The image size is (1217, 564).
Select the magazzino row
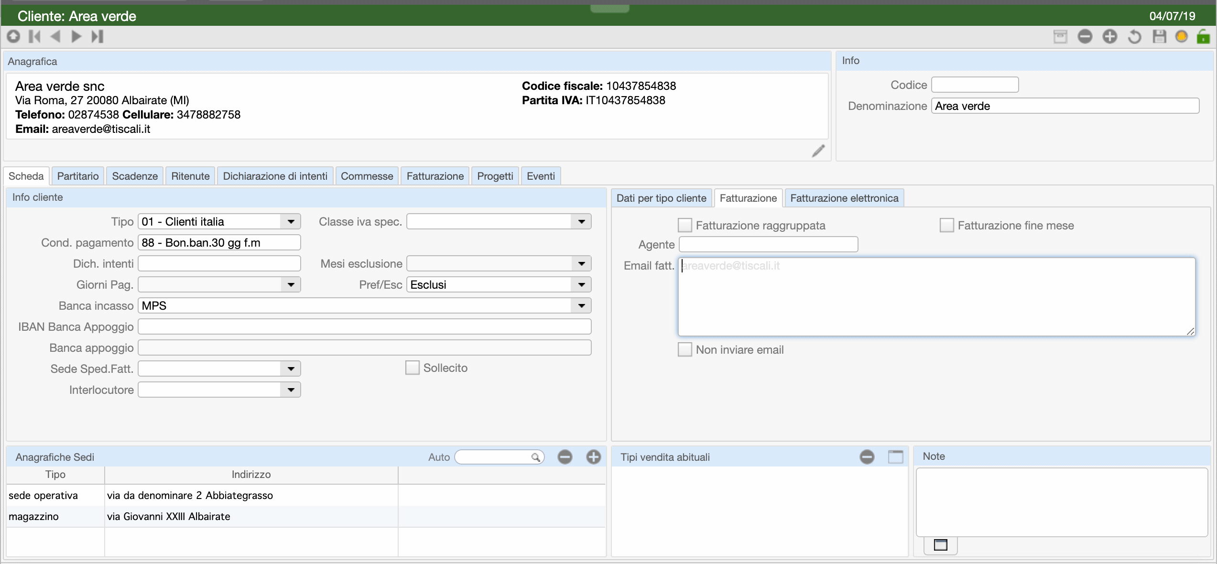pos(306,516)
